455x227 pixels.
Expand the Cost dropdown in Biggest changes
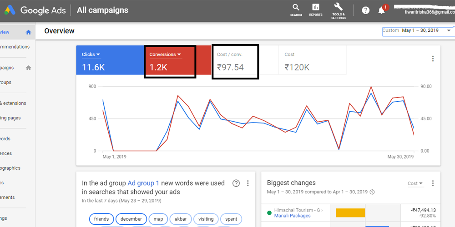[415, 183]
